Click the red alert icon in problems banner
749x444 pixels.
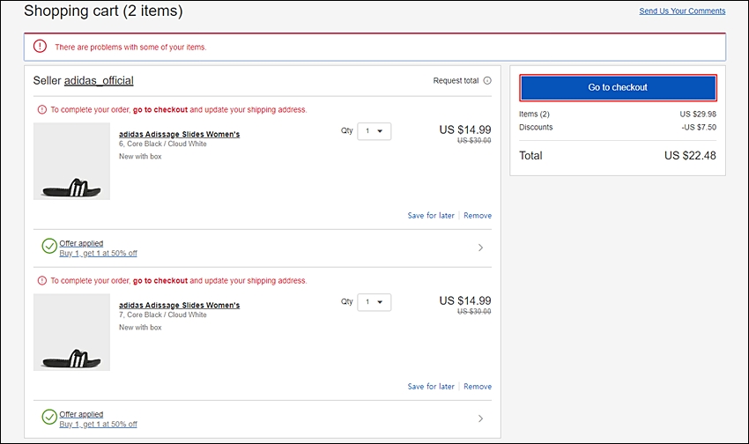[41, 47]
